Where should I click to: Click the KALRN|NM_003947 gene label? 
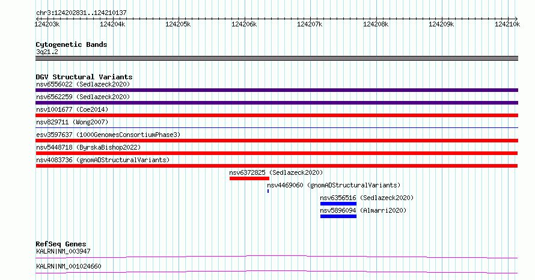[63, 251]
